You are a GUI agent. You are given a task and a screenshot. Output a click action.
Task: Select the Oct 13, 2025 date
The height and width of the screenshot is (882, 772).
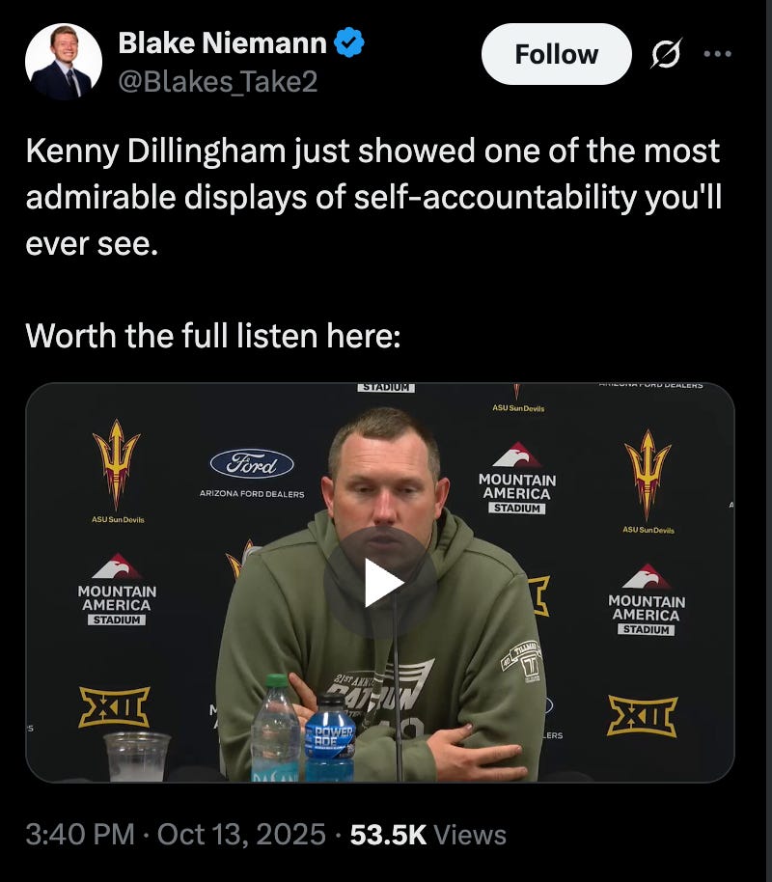coord(241,834)
